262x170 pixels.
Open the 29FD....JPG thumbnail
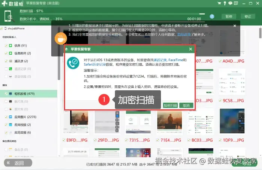click(107, 122)
